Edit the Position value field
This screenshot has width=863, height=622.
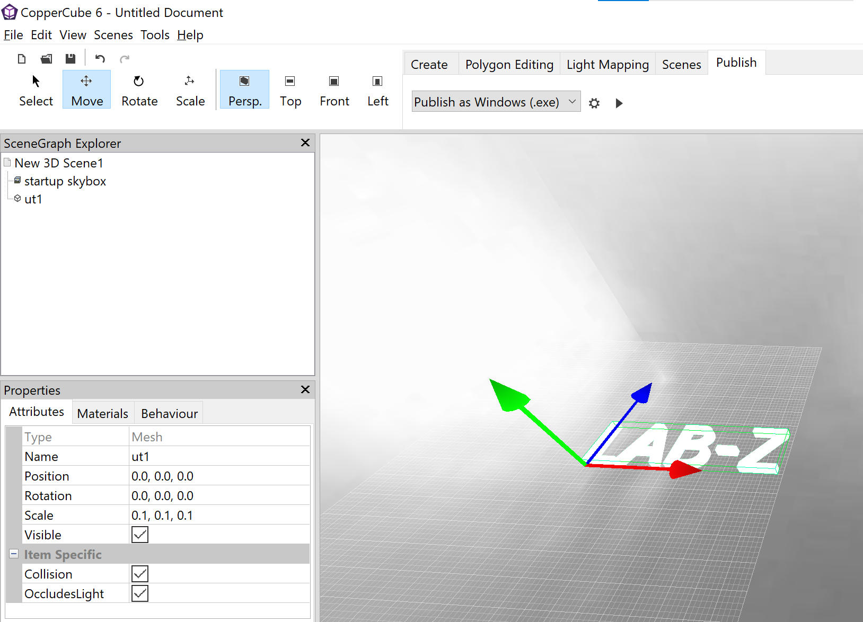click(x=219, y=476)
